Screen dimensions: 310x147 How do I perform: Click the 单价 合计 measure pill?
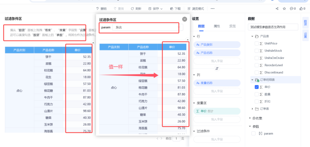click(x=217, y=111)
